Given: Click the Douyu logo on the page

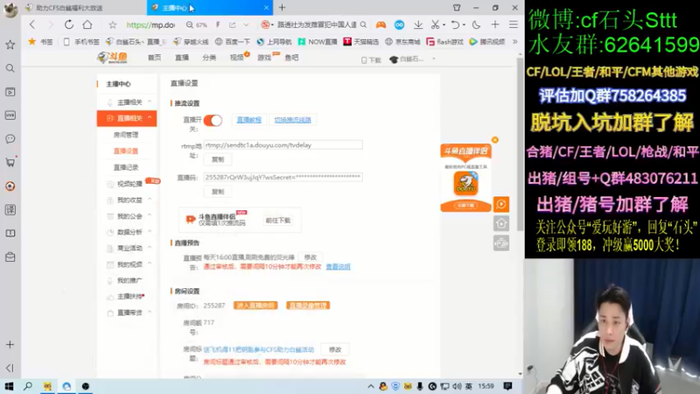Looking at the screenshot, I should point(113,58).
